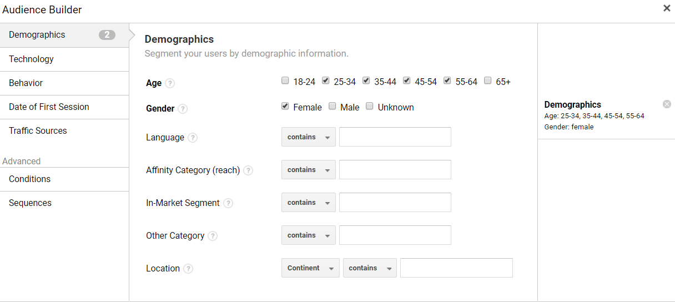Open the Location contains dropdown

(370, 268)
